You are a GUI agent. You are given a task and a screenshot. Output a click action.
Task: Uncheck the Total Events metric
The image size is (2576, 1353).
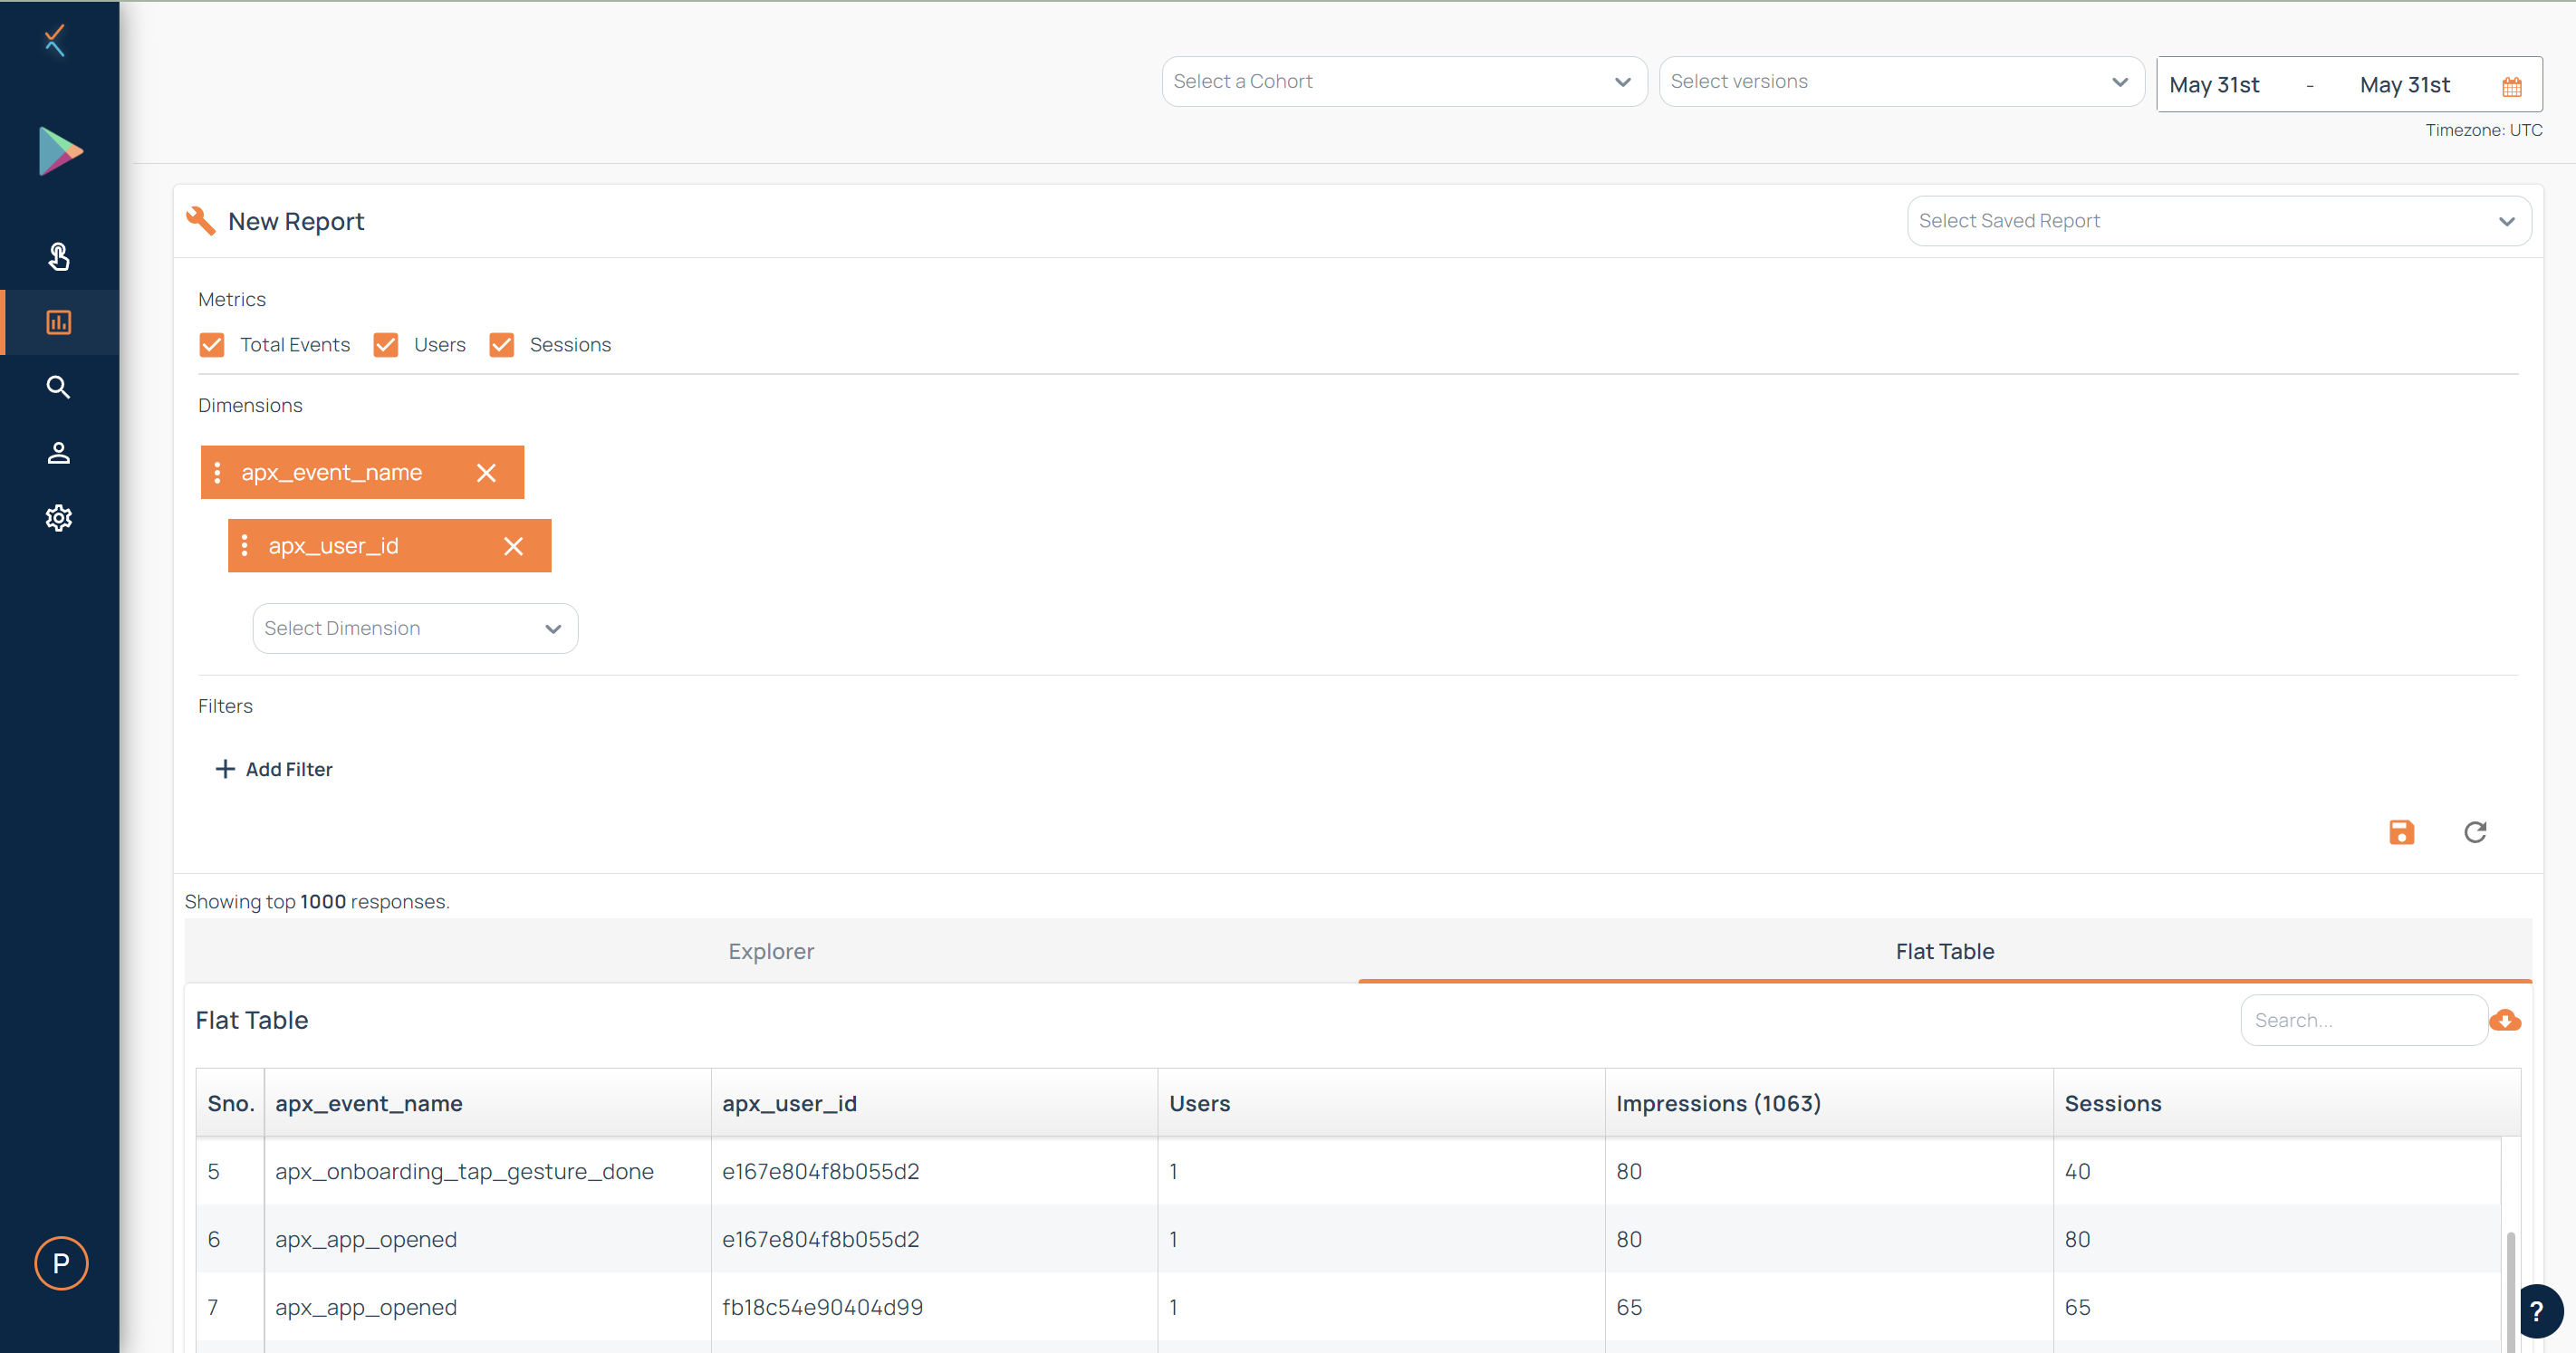tap(212, 345)
